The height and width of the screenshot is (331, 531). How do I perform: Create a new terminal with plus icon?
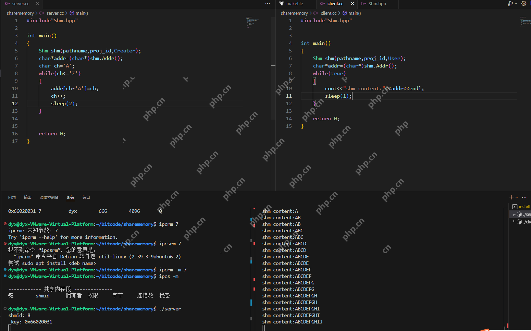click(511, 197)
